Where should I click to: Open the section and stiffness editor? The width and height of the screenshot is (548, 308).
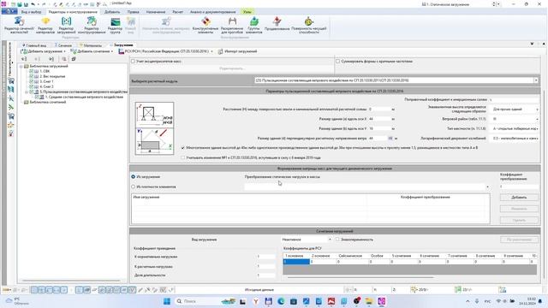point(19,26)
